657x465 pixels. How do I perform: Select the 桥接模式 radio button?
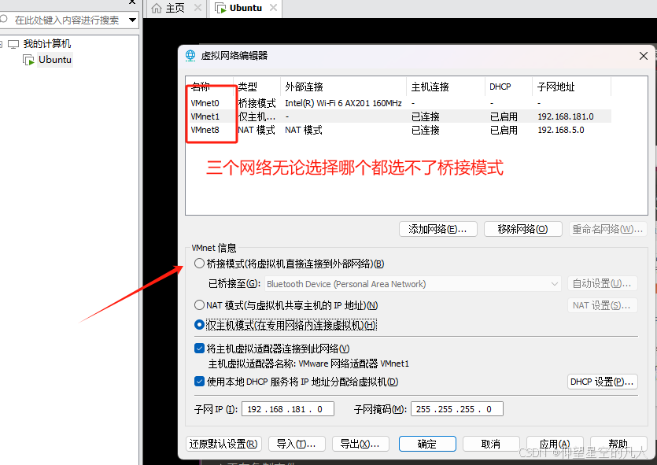(x=199, y=264)
